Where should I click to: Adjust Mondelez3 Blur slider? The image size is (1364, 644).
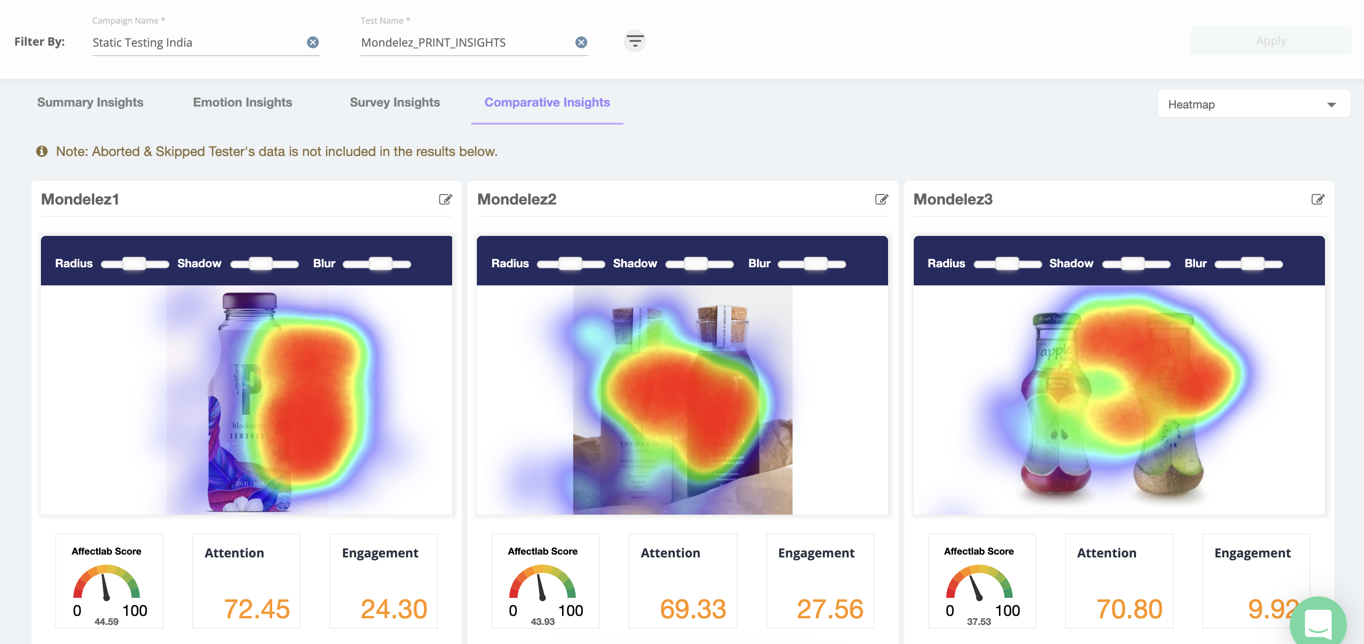[x=1248, y=263]
